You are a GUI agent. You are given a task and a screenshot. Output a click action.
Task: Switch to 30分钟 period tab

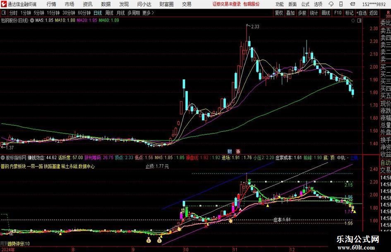(x=69, y=13)
